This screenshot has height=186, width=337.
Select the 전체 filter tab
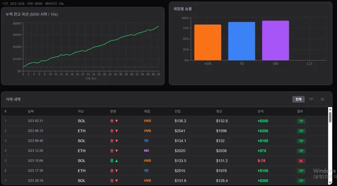tap(298, 99)
